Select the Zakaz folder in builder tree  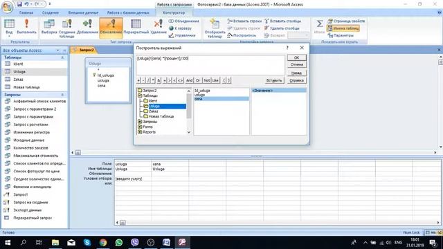pos(151,111)
